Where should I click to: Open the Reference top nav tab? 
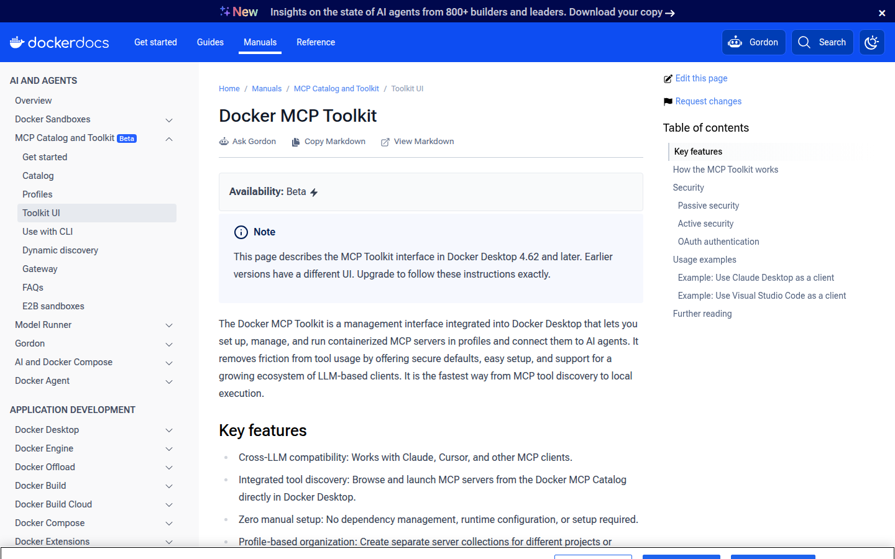pyautogui.click(x=316, y=42)
